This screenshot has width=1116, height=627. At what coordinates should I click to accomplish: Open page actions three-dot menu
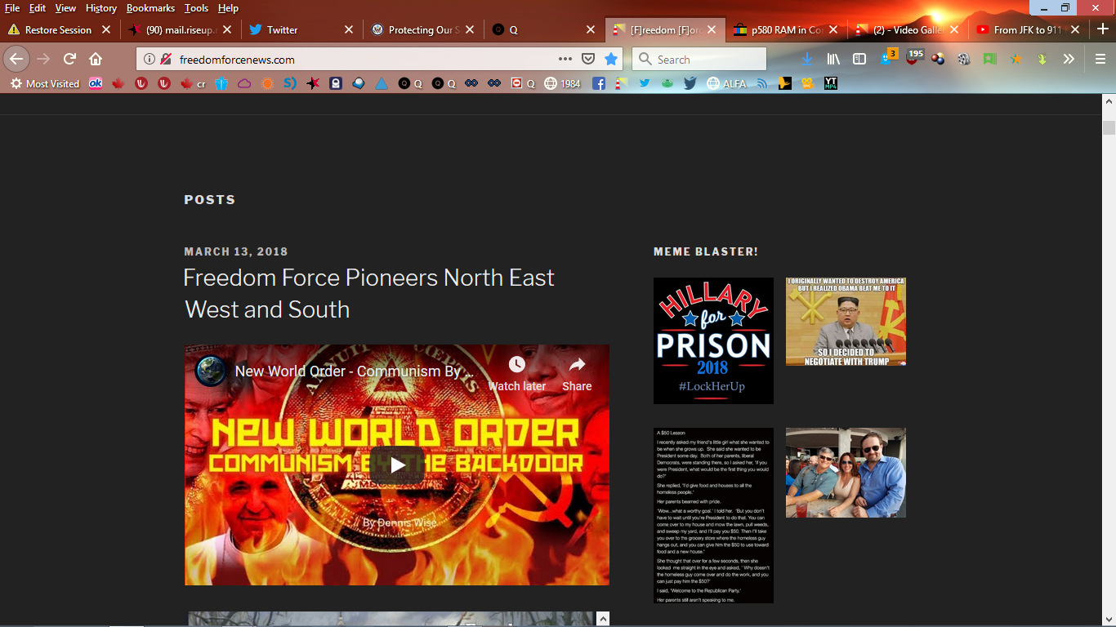click(565, 59)
